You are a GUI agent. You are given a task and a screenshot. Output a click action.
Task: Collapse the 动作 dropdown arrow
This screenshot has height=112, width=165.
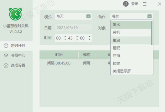click(x=149, y=16)
